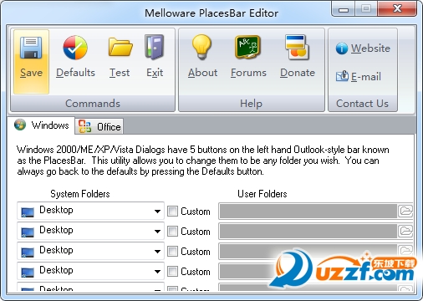Open Forums chalkboard icon
This screenshot has height=301, width=423.
[x=247, y=47]
